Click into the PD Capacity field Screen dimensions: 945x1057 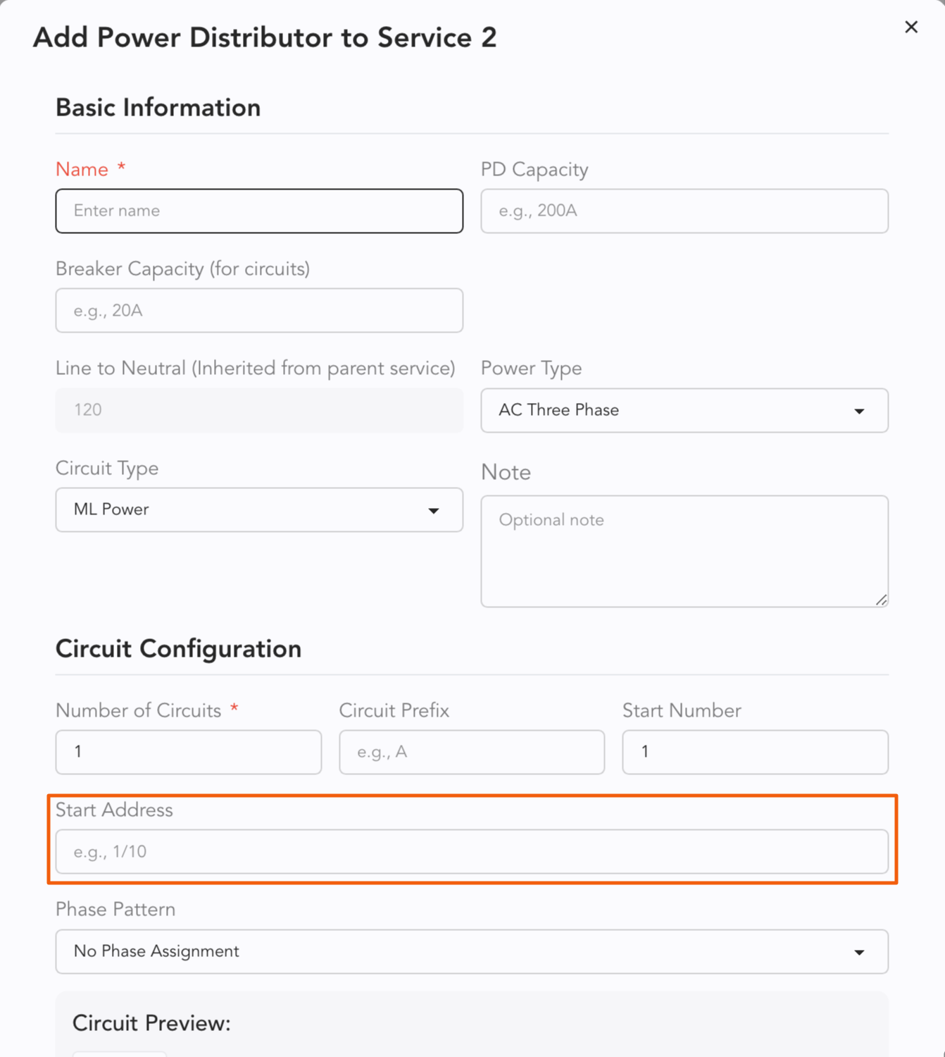pos(684,211)
